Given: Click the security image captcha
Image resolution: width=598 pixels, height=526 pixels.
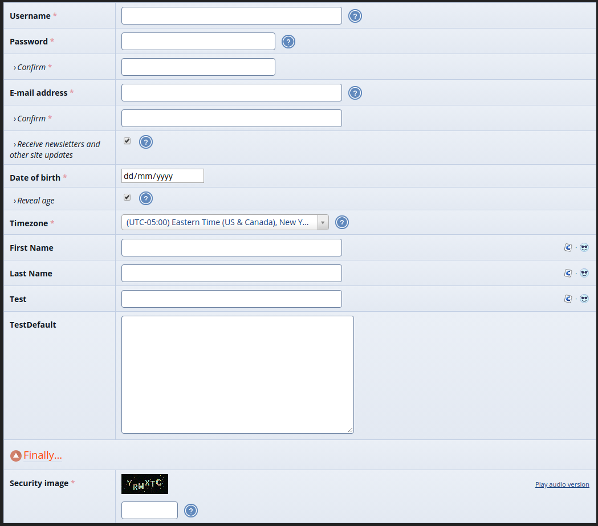Looking at the screenshot, I should [145, 484].
